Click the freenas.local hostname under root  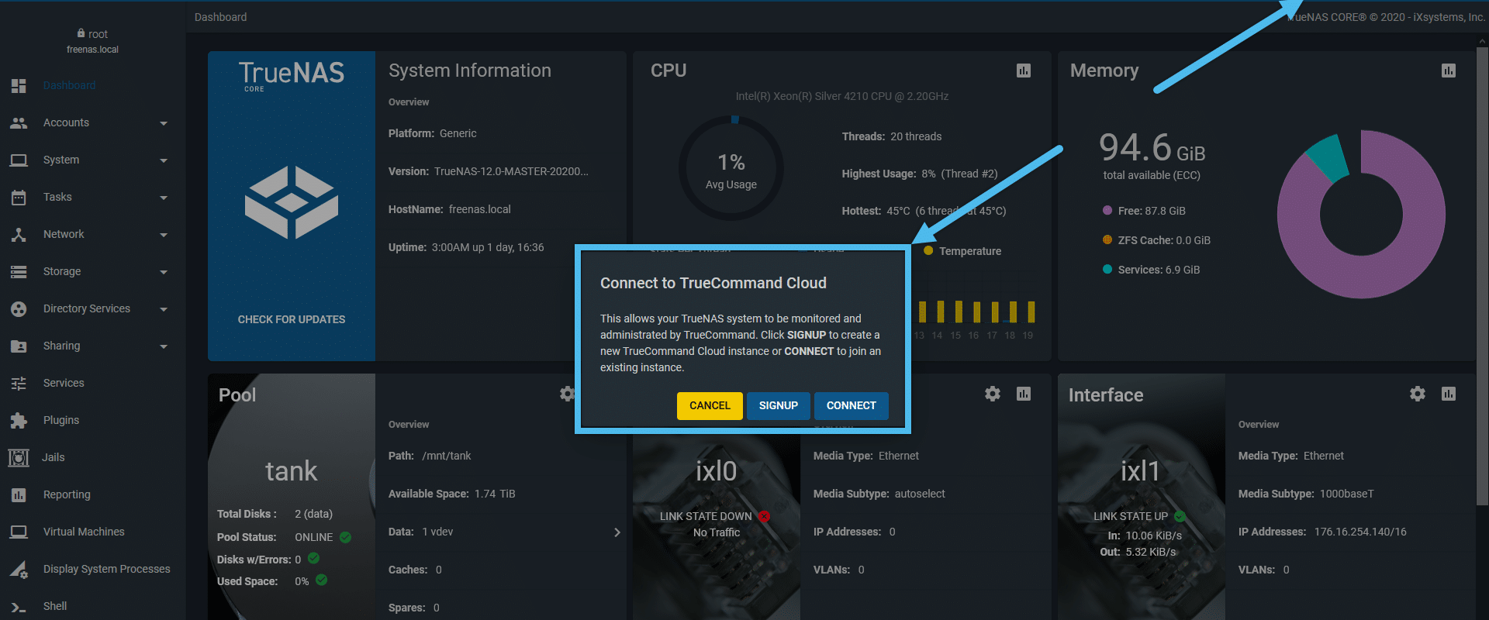pyautogui.click(x=92, y=50)
